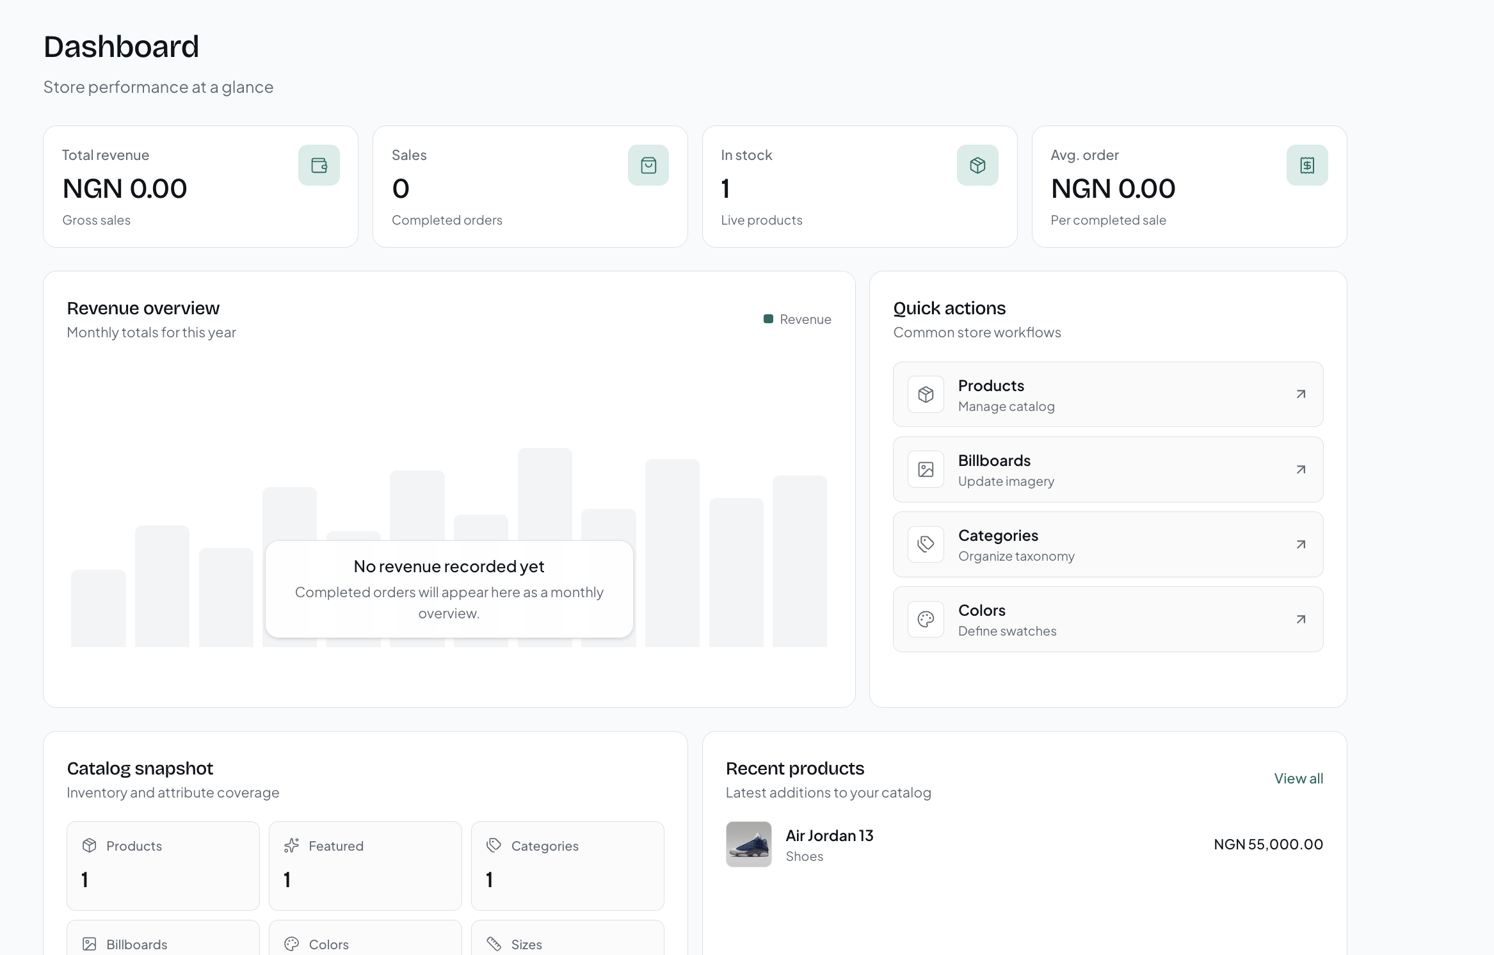Click the Revenue legend color marker

(x=768, y=319)
